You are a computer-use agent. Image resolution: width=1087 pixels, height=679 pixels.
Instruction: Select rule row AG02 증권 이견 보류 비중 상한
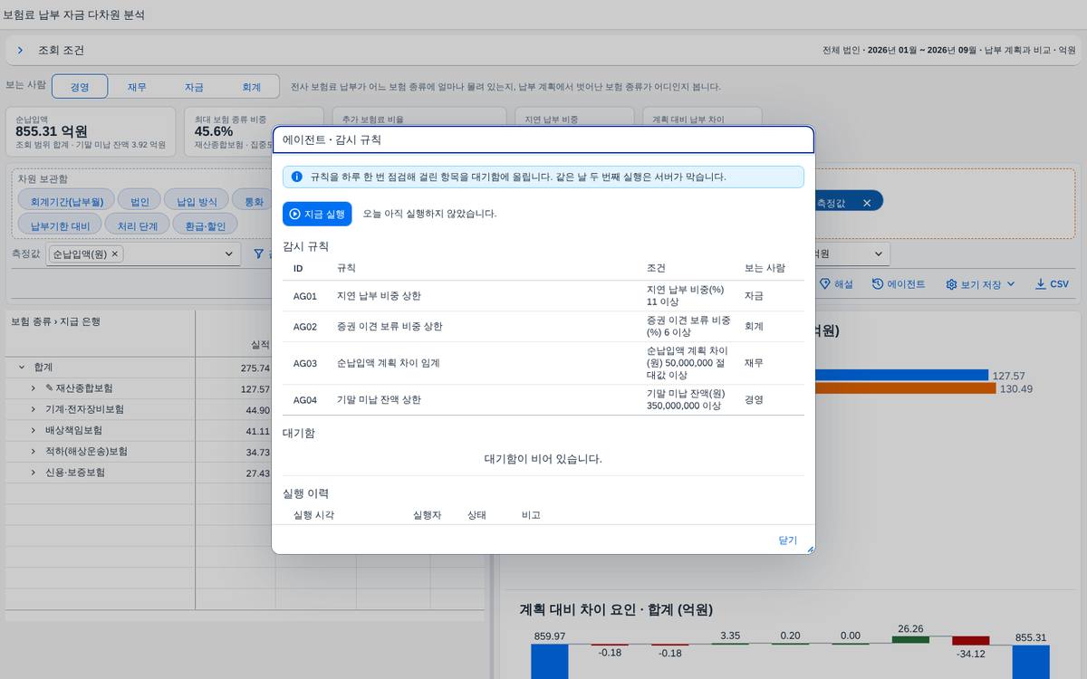pyautogui.click(x=543, y=326)
